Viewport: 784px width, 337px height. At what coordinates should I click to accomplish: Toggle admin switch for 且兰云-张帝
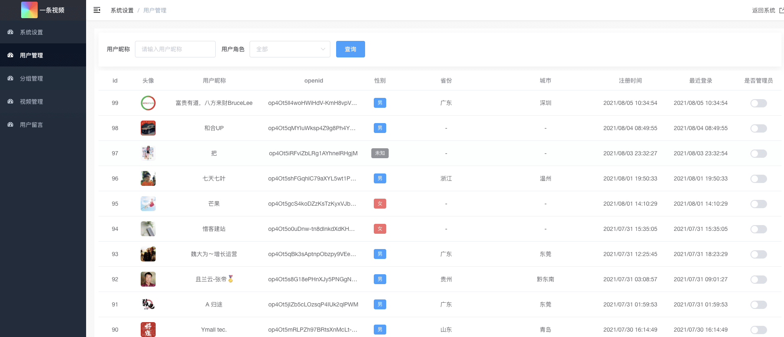(759, 280)
